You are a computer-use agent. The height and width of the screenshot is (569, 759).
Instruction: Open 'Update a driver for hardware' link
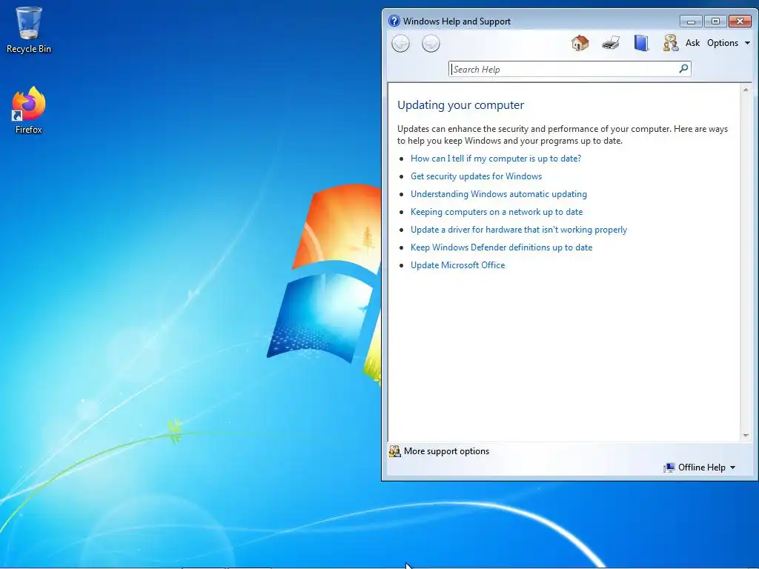[x=519, y=230]
